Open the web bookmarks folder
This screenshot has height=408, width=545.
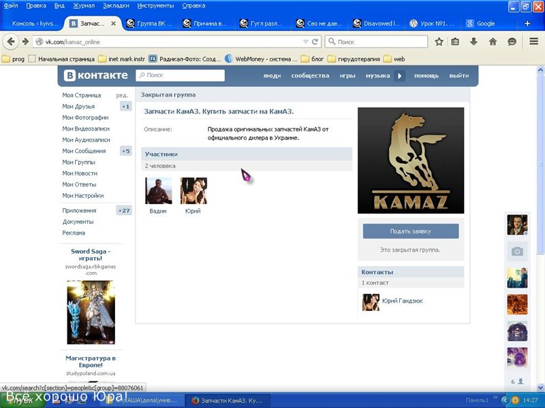394,59
